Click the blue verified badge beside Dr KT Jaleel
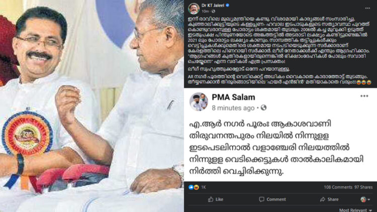The width and height of the screenshot is (377, 212). point(227,5)
